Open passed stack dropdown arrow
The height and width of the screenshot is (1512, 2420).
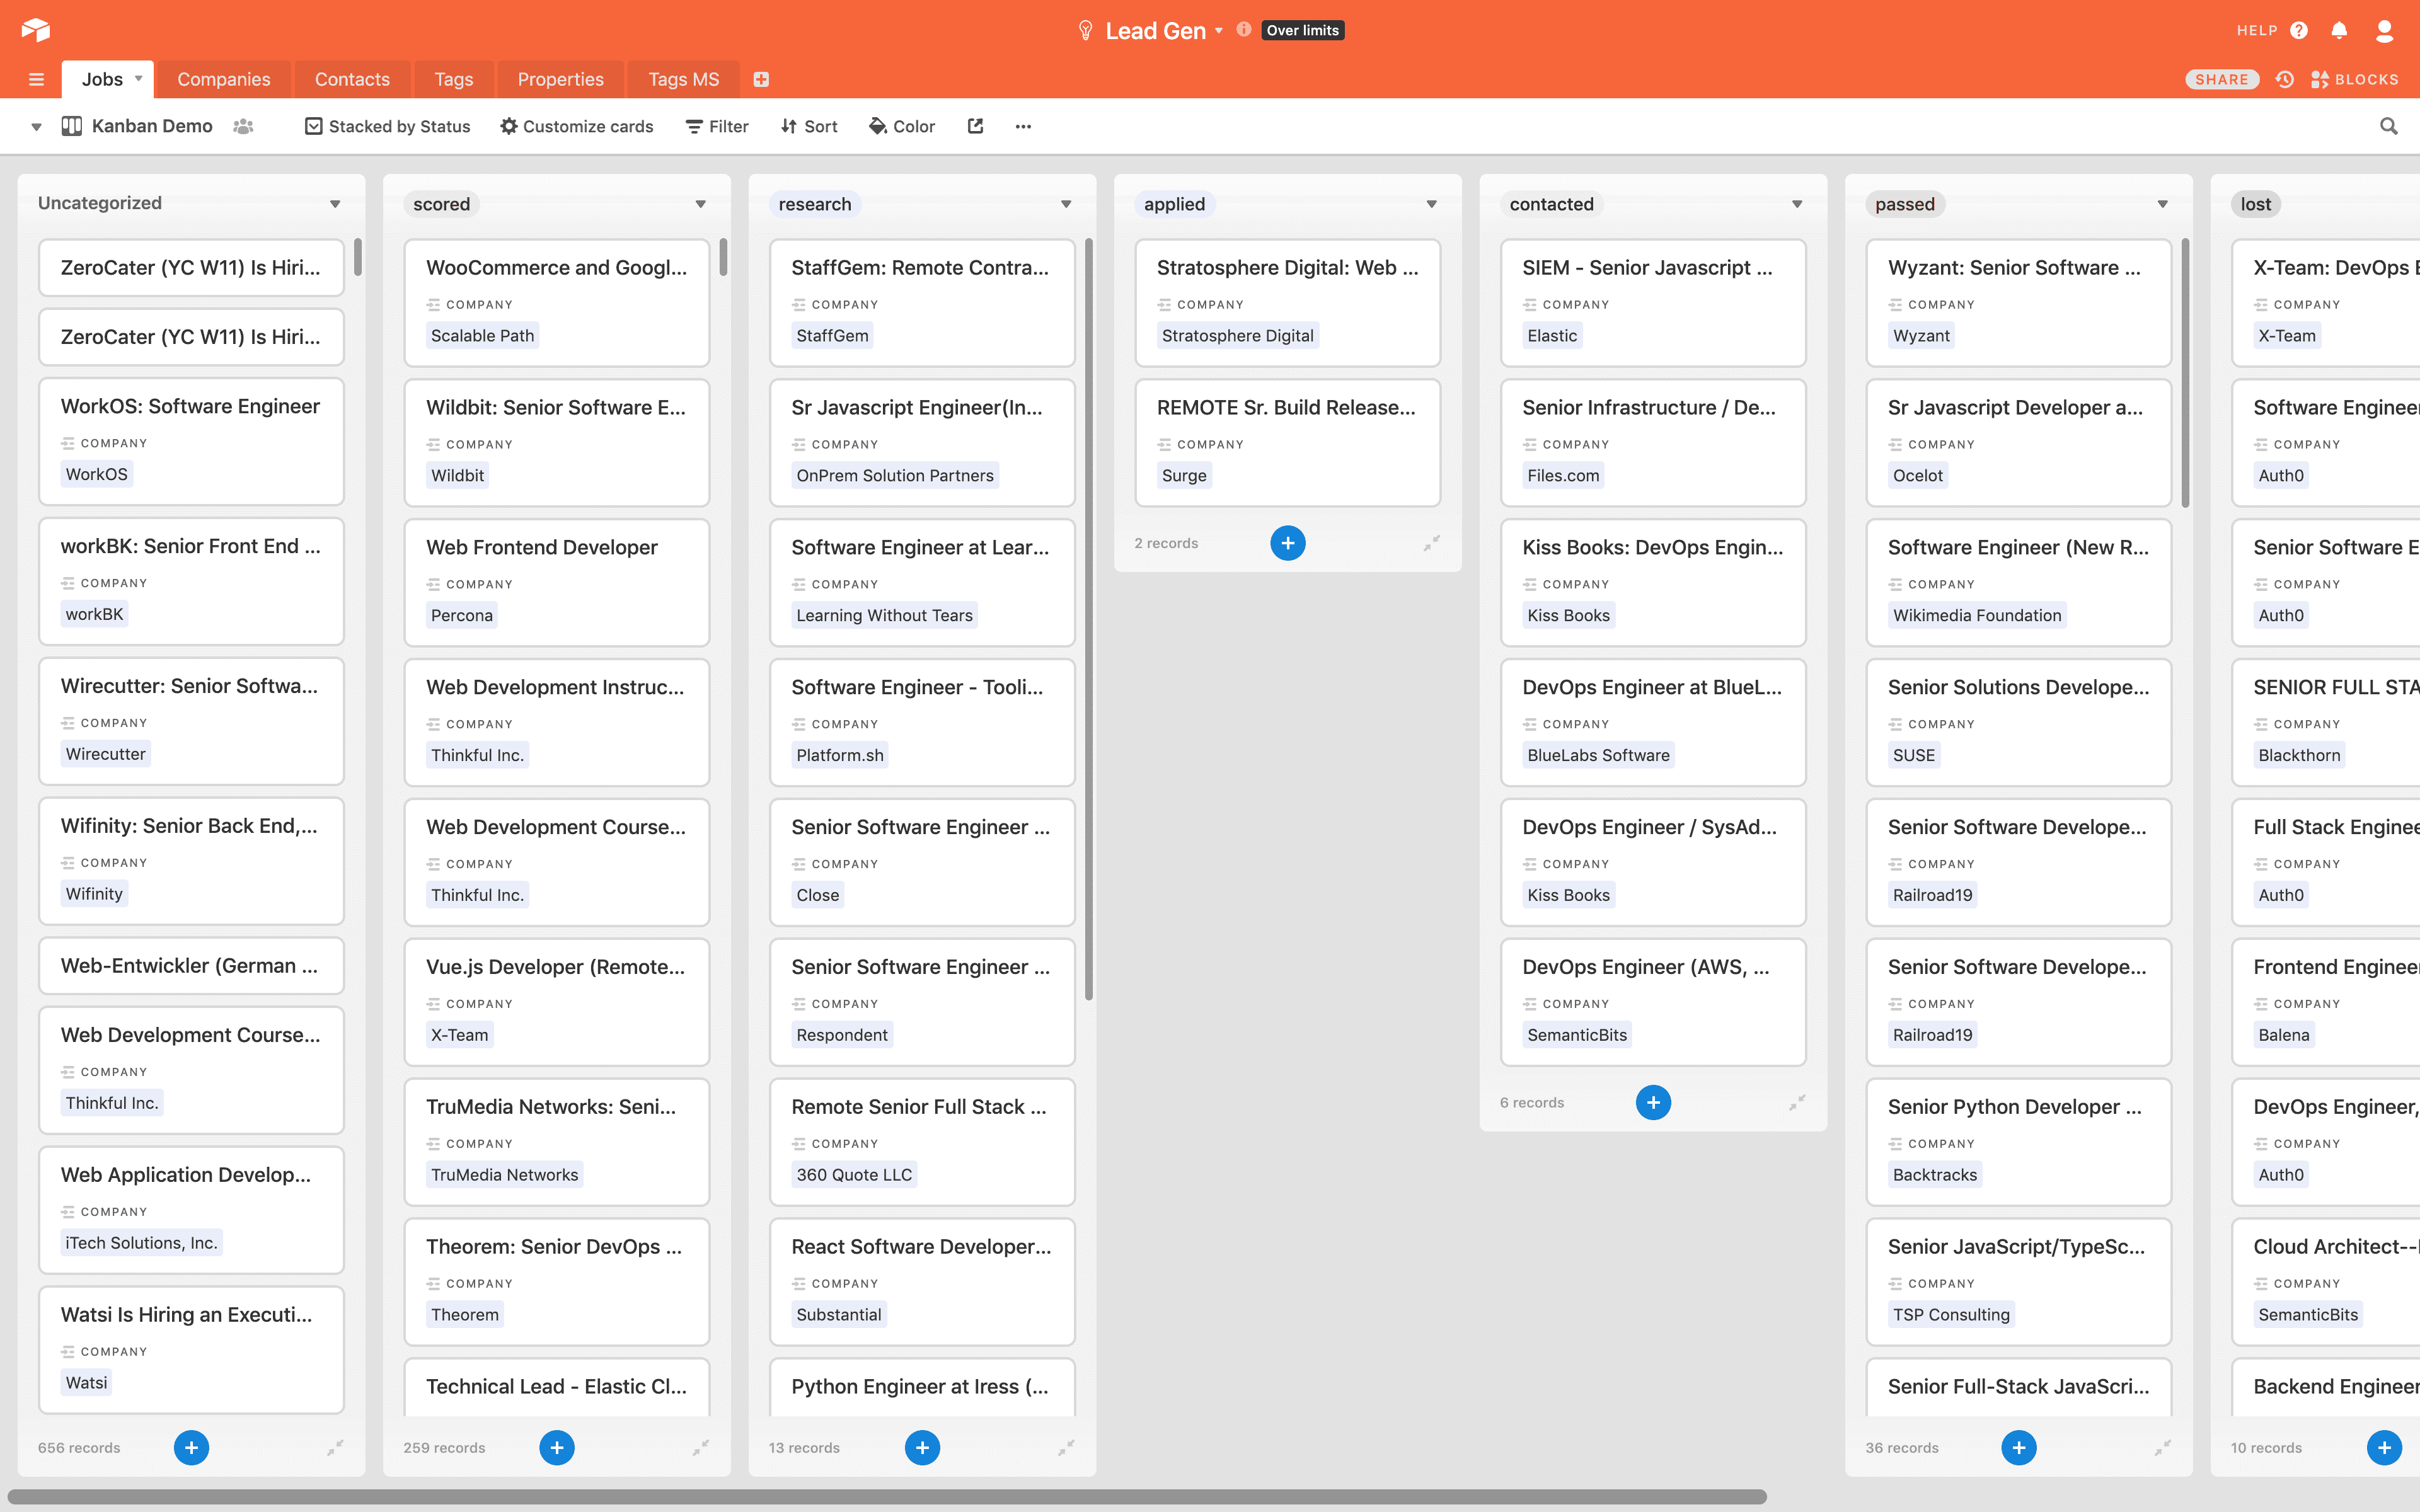pos(2163,204)
